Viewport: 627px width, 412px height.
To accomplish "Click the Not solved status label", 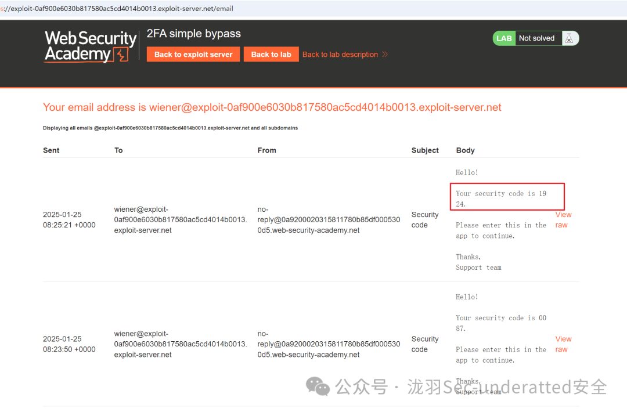I will coord(536,38).
